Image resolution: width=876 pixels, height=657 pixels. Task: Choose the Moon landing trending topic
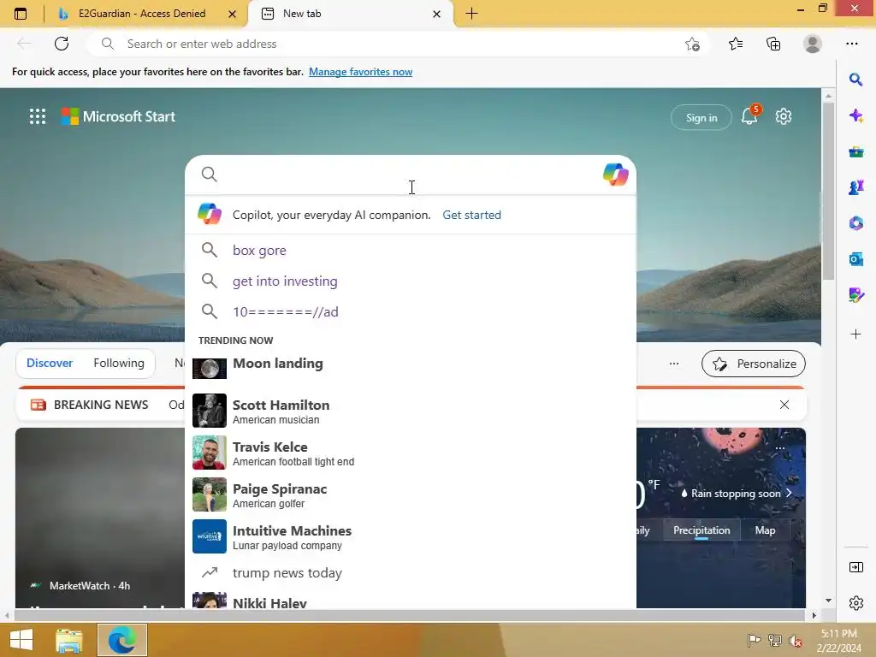[411, 368]
